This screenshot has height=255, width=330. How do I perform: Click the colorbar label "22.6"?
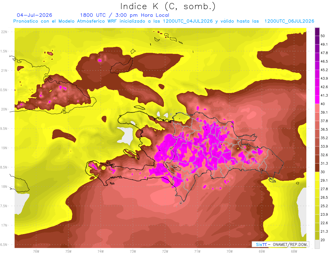(324, 223)
